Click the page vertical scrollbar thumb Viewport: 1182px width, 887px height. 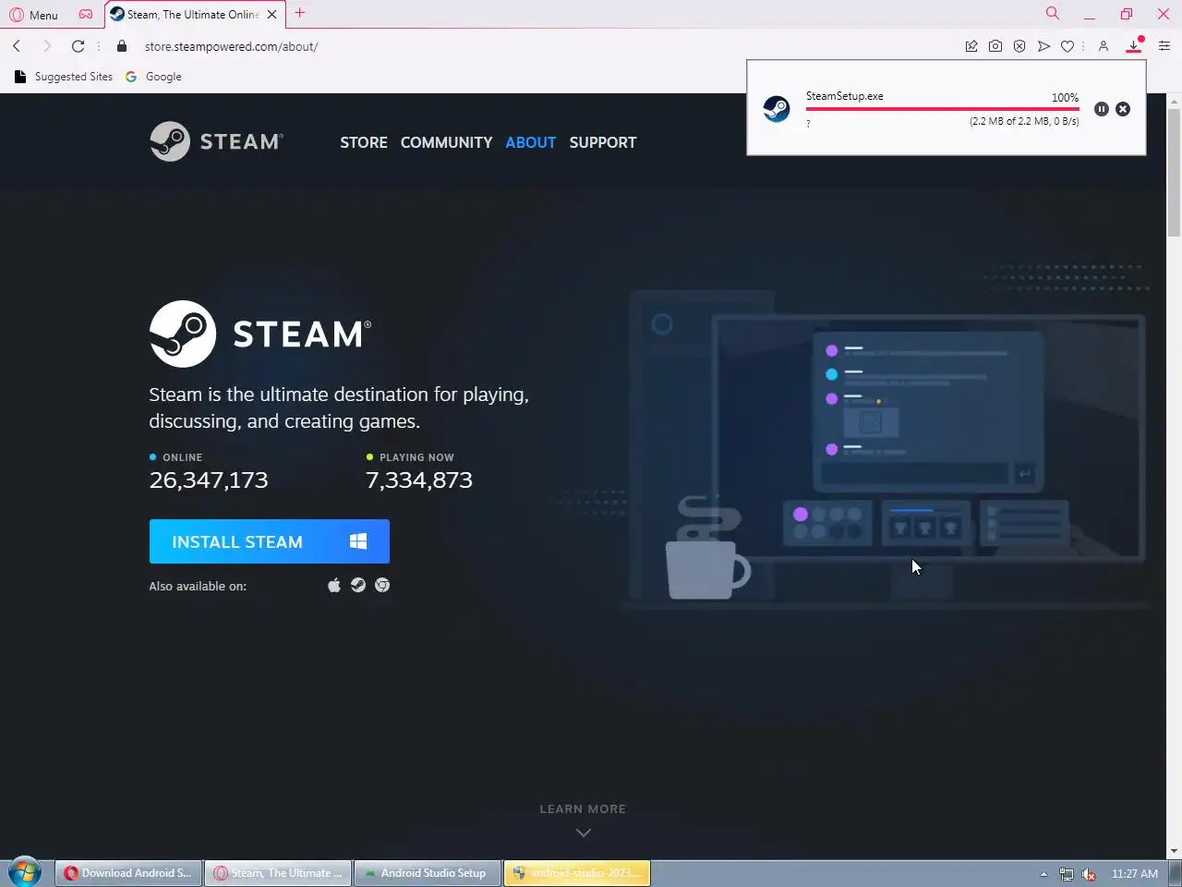point(1174,173)
